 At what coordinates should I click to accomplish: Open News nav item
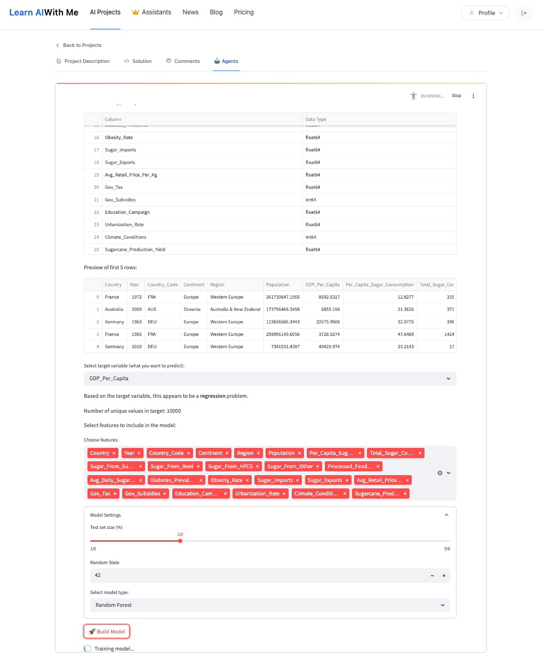click(190, 12)
